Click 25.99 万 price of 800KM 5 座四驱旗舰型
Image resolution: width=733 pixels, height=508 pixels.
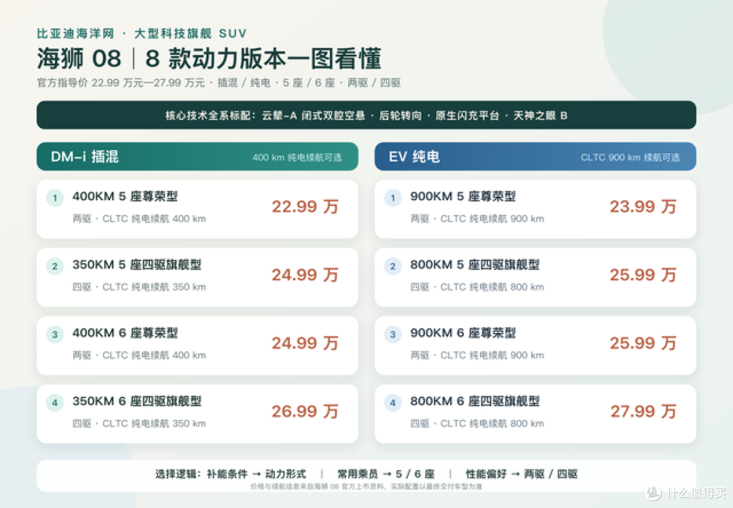[643, 275]
